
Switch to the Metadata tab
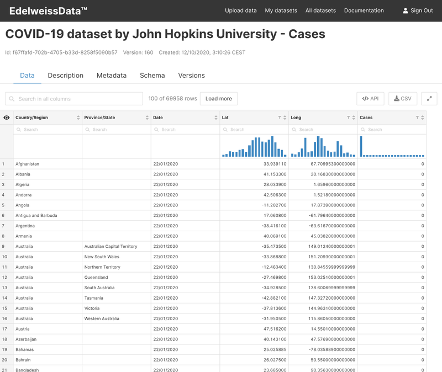(112, 76)
